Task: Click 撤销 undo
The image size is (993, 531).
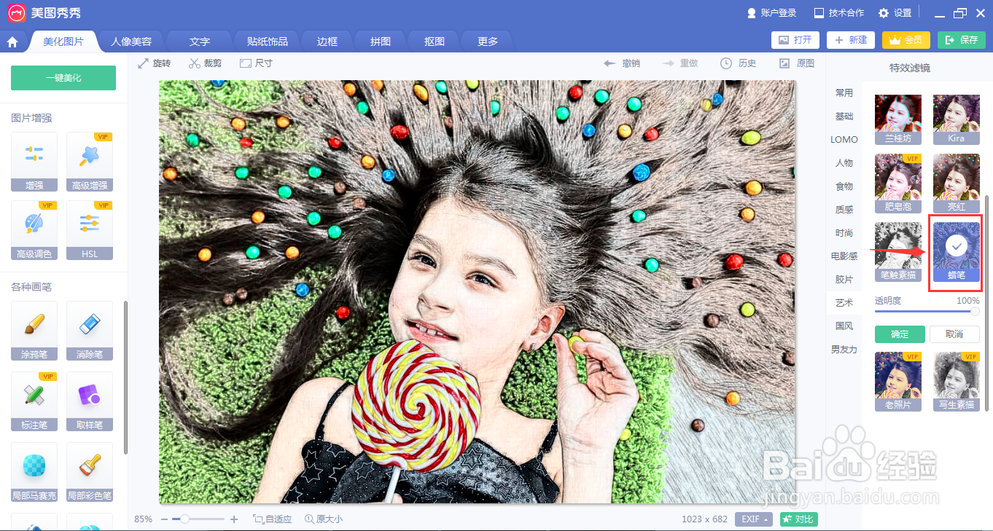Action: 622,63
